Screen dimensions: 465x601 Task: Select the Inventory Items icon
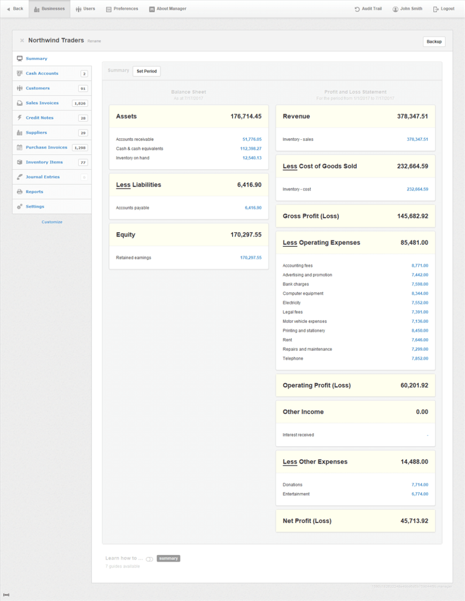(19, 162)
